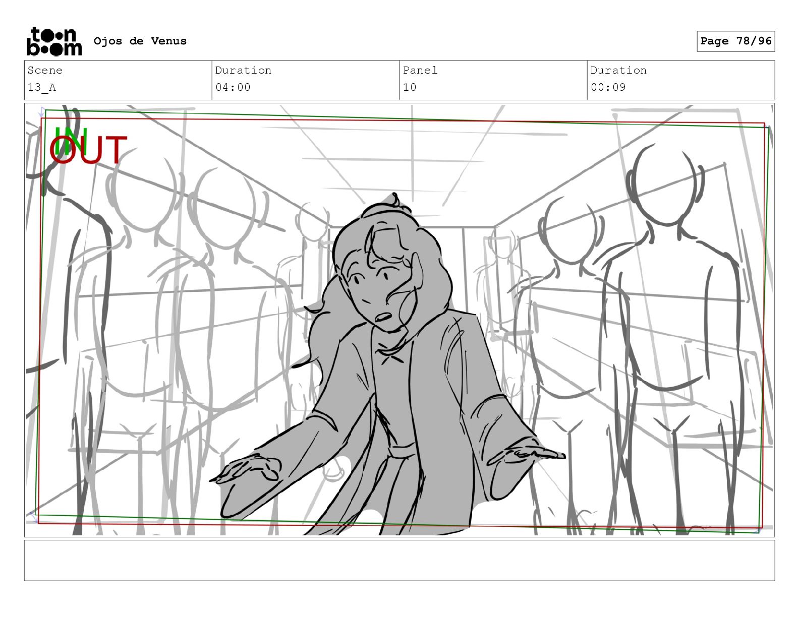
Task: Select the 'Ojos de Venus' project title
Action: click(140, 41)
